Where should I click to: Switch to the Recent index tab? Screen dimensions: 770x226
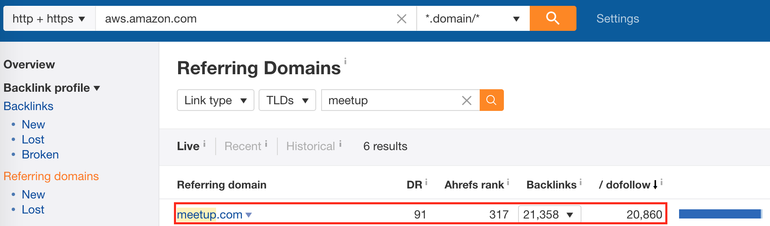(x=243, y=146)
